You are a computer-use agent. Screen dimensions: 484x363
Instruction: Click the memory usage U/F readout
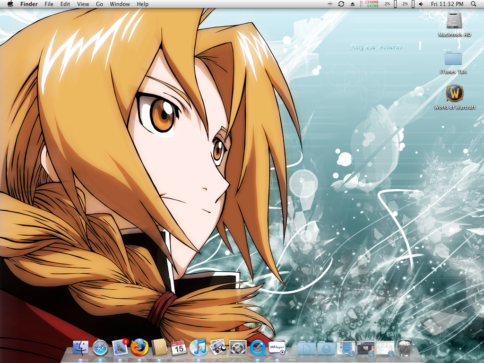pos(369,4)
